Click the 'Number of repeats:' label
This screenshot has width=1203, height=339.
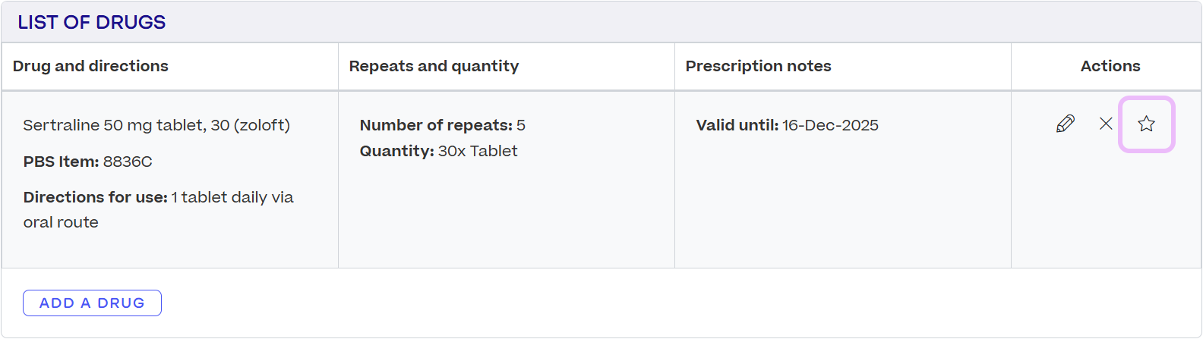coord(436,125)
